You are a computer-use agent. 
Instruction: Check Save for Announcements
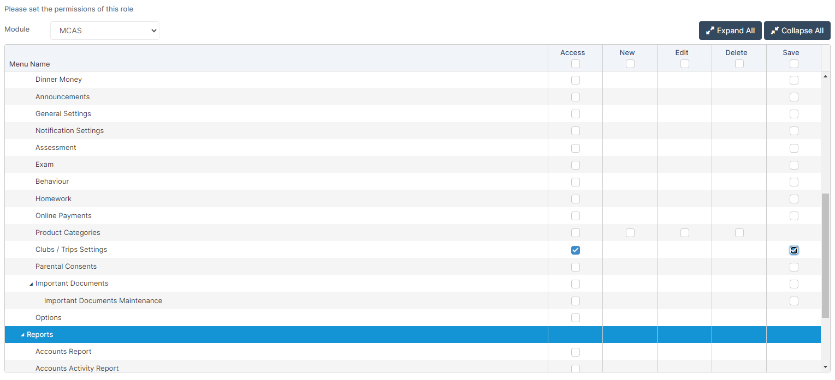tap(794, 97)
